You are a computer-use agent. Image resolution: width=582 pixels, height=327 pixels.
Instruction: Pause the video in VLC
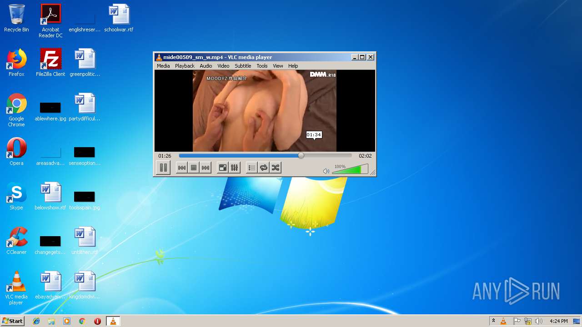[x=163, y=168]
